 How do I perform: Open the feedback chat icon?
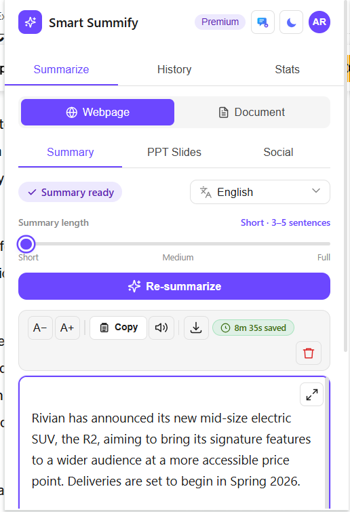click(262, 22)
